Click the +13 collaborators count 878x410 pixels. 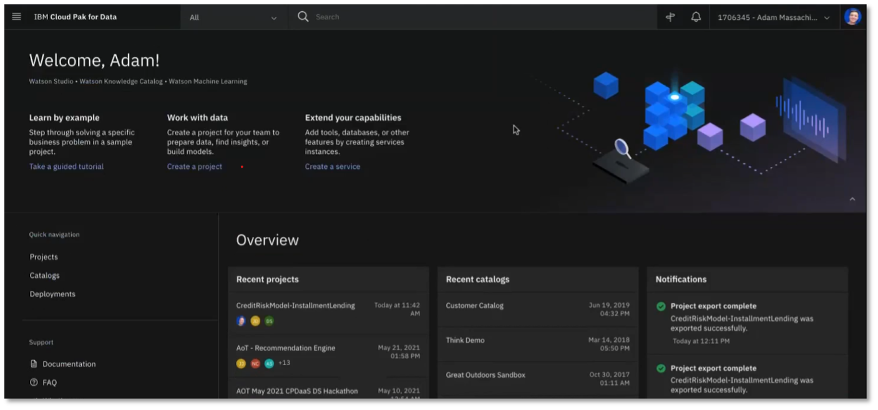pyautogui.click(x=285, y=363)
